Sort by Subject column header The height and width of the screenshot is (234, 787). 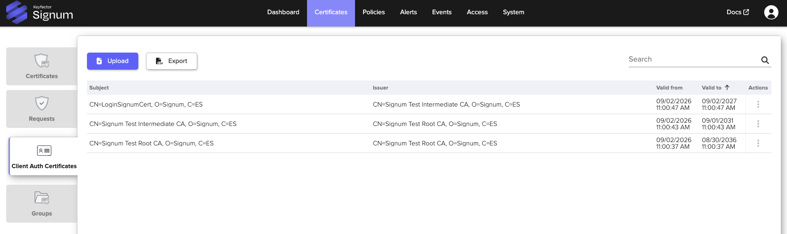(x=99, y=88)
